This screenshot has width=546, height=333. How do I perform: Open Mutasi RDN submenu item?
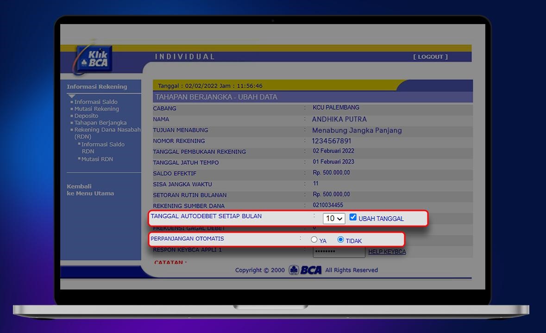97,159
